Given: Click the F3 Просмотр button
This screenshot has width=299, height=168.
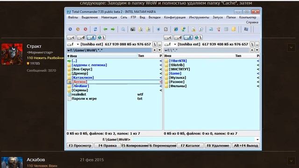Looking at the screenshot, I should tap(80, 146).
